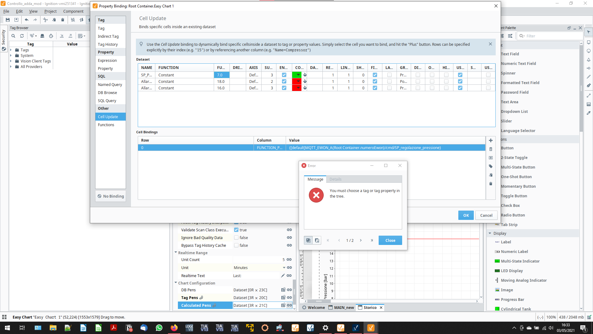The image size is (593, 334).
Task: Cancel the Property Binding dialog
Action: click(x=486, y=215)
